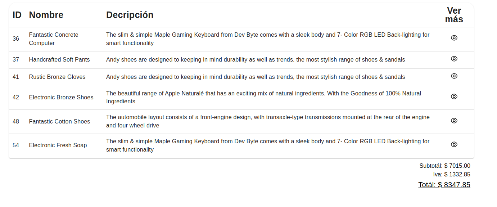Click the Ver más column header
The height and width of the screenshot is (207, 497).
pyautogui.click(x=454, y=15)
